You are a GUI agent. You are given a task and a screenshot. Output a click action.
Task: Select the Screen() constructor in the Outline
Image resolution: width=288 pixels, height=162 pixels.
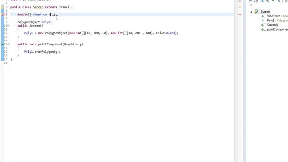[x=272, y=25]
